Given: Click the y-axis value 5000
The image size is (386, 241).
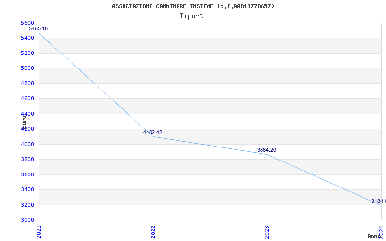Looking at the screenshot, I should [28, 68].
